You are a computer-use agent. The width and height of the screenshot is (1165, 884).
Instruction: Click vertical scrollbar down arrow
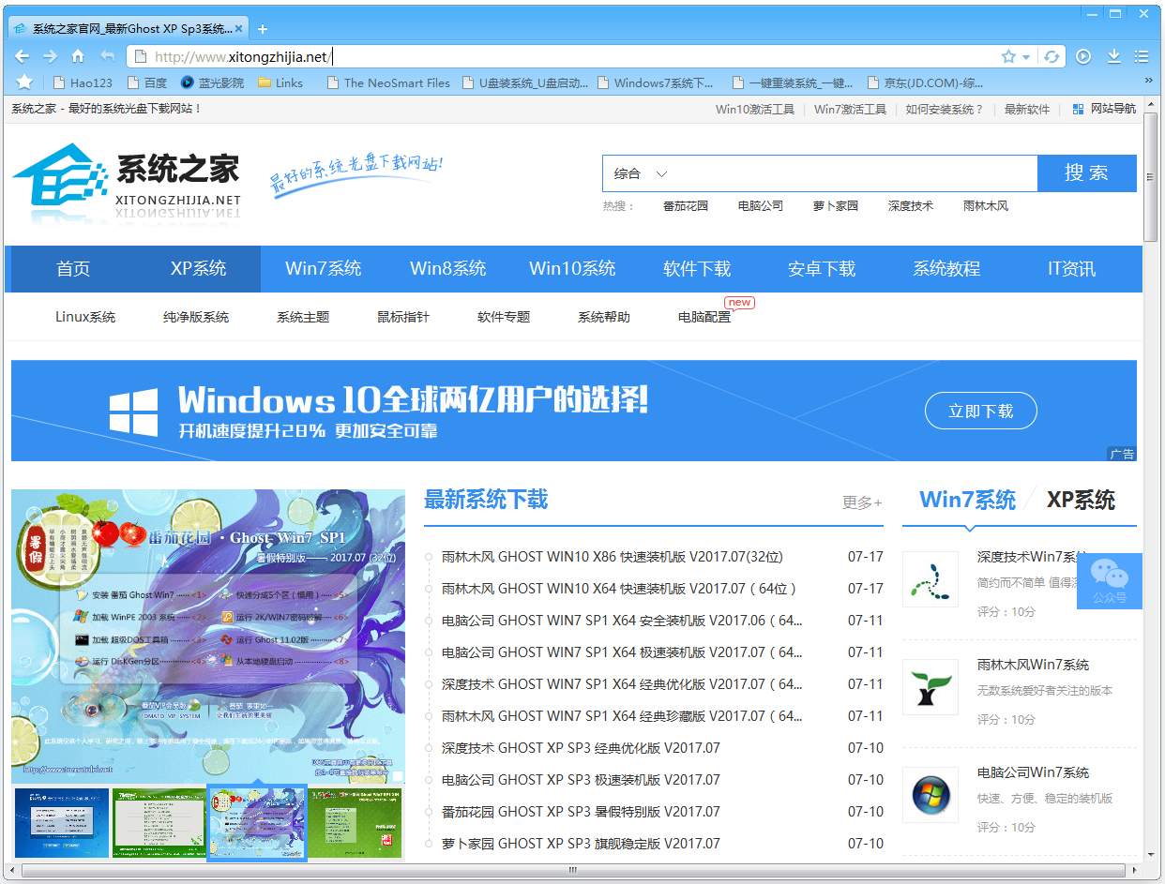point(1151,856)
